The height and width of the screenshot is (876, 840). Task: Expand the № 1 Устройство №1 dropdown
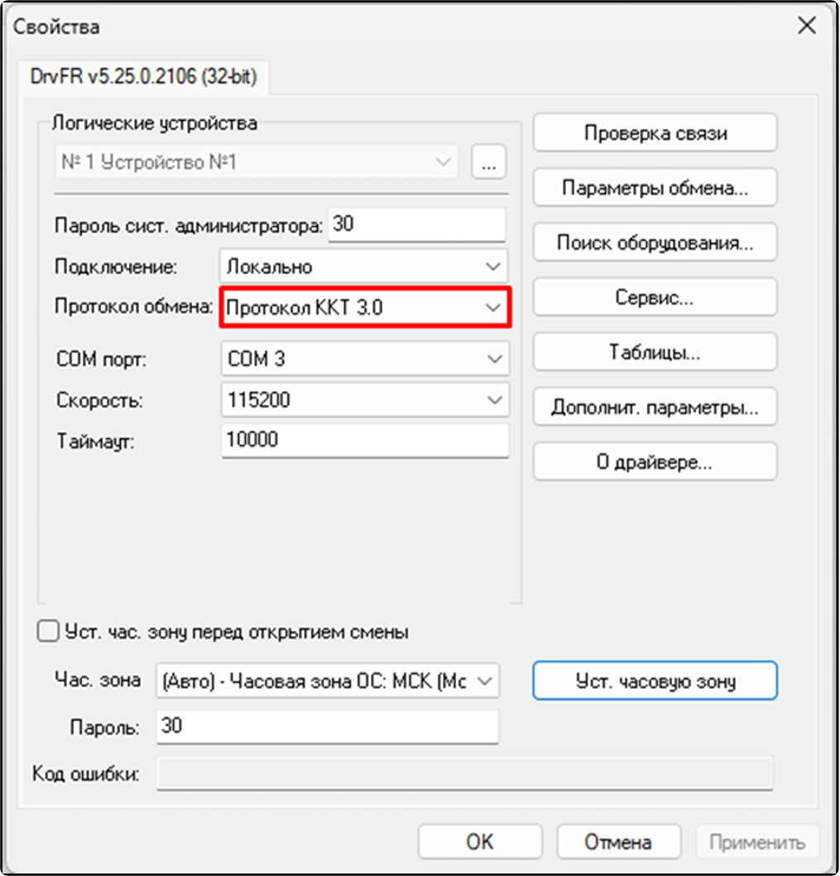[x=256, y=162]
